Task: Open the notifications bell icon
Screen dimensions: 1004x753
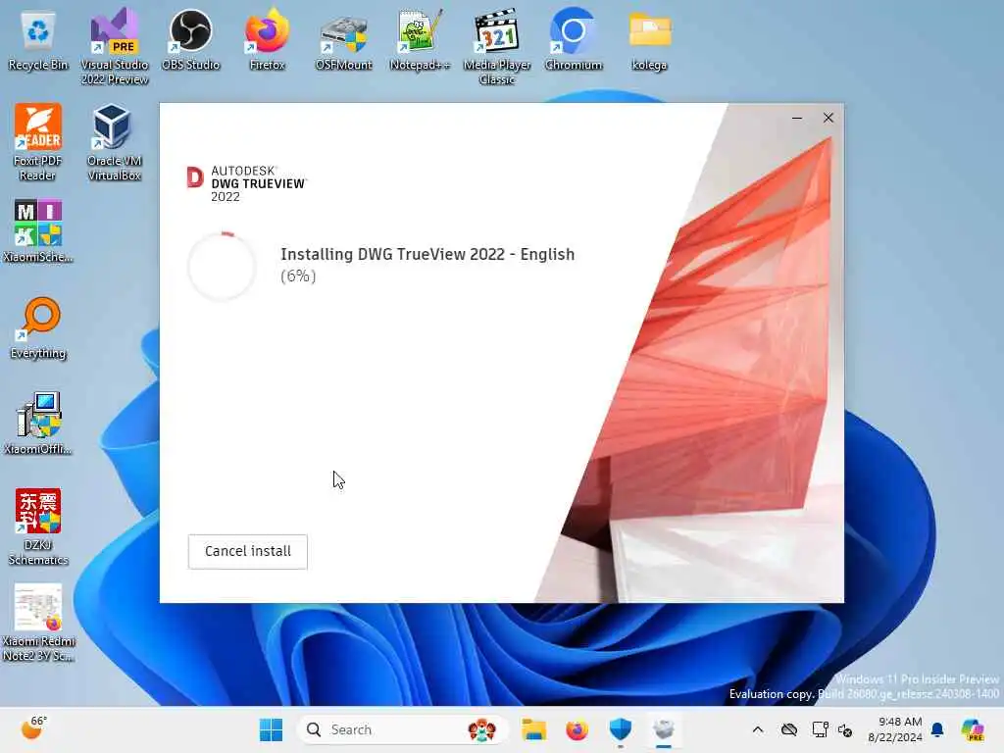Action: tap(937, 729)
